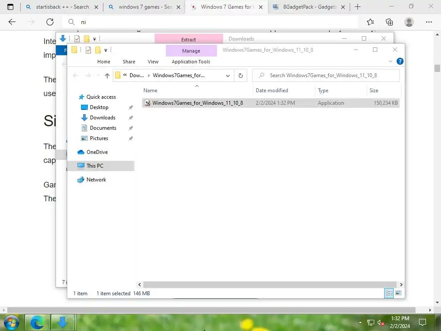Open Pictures in navigation pane
The width and height of the screenshot is (441, 331).
[99, 138]
